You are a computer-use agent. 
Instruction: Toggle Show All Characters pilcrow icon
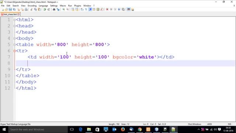click(x=86, y=9)
